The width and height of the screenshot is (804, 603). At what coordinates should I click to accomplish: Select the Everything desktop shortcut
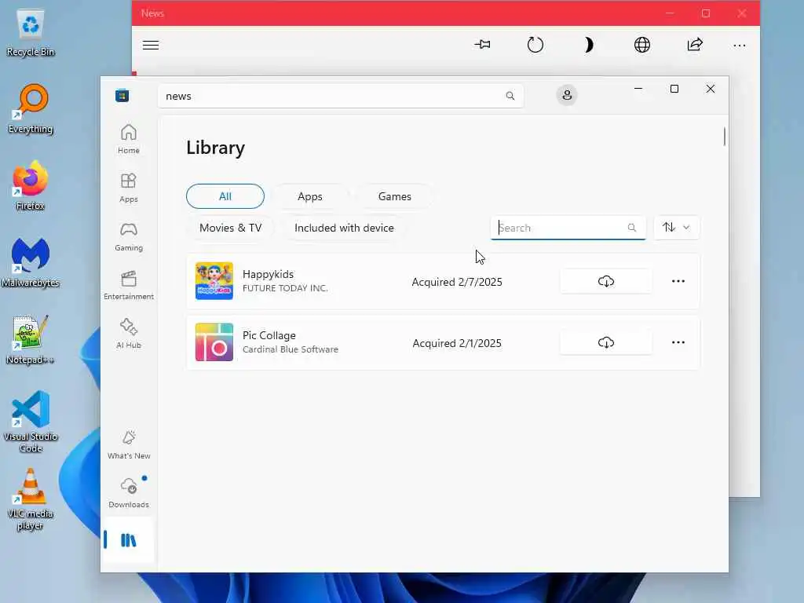pos(31,109)
